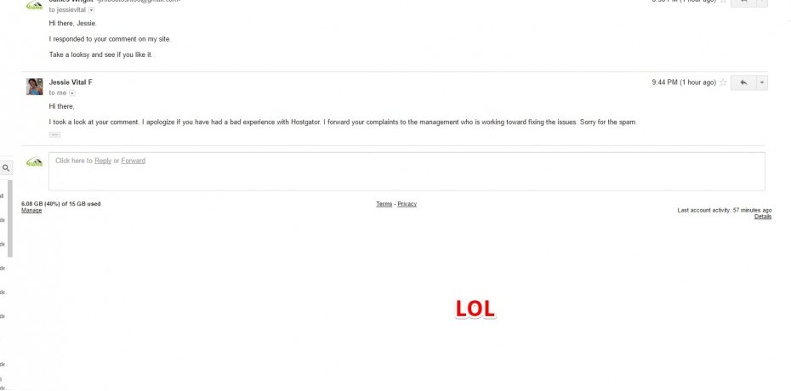
Task: Click the line 'Hi there, Jessie.'
Action: coord(72,23)
